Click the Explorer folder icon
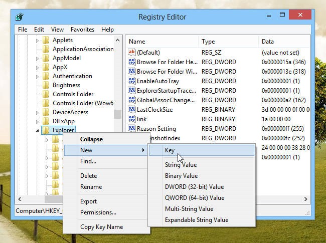Image resolution: width=326 pixels, height=243 pixels. tap(46, 130)
